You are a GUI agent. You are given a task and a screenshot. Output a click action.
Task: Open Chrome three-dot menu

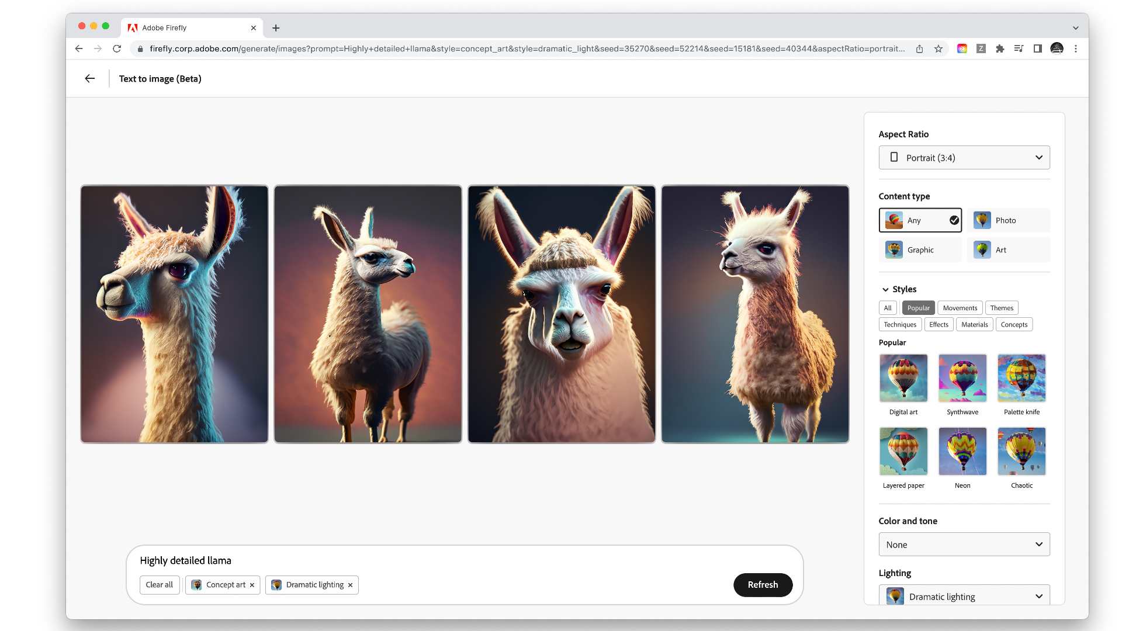click(1076, 48)
